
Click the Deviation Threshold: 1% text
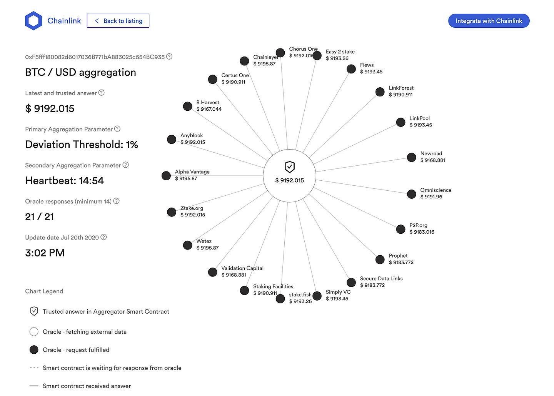82,145
